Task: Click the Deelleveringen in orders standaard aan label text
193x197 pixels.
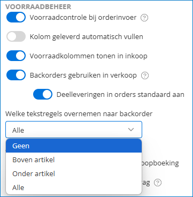Action: pyautogui.click(x=120, y=94)
